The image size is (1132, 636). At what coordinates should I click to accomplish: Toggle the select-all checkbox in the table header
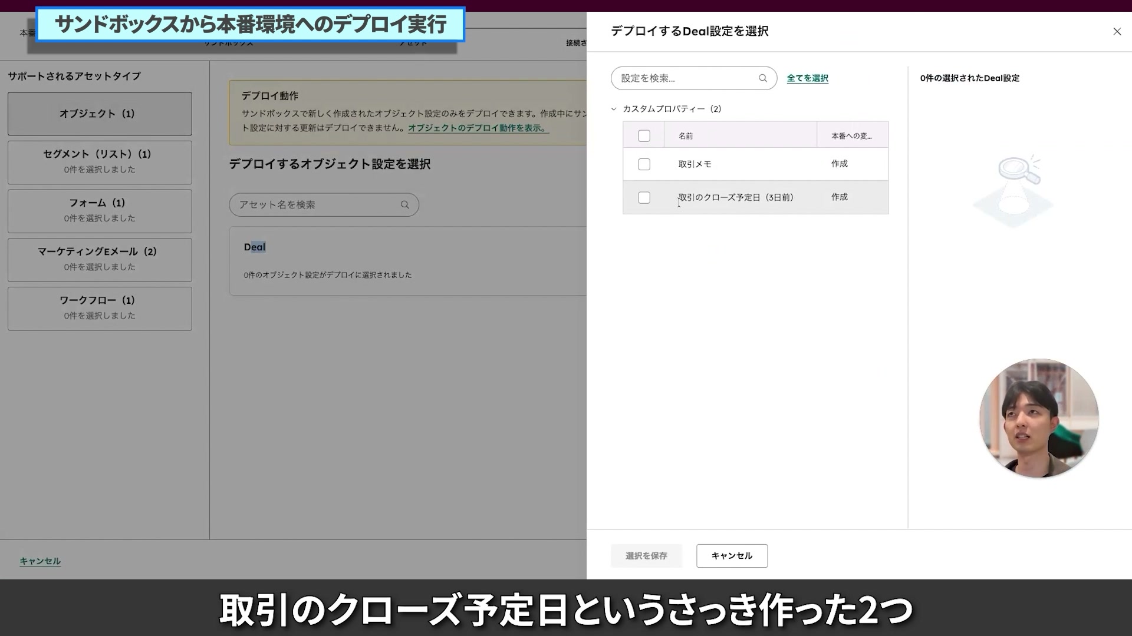pyautogui.click(x=643, y=135)
